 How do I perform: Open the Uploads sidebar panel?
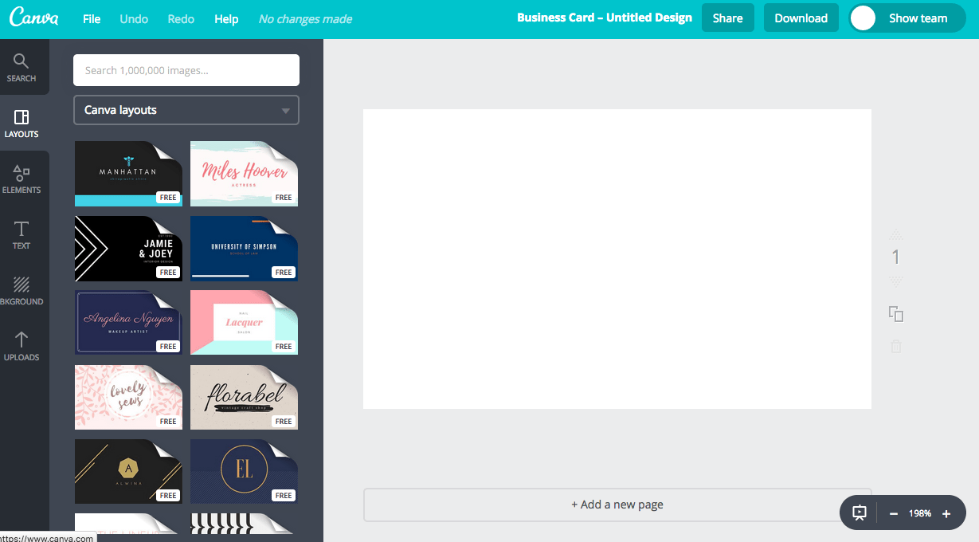click(x=22, y=347)
